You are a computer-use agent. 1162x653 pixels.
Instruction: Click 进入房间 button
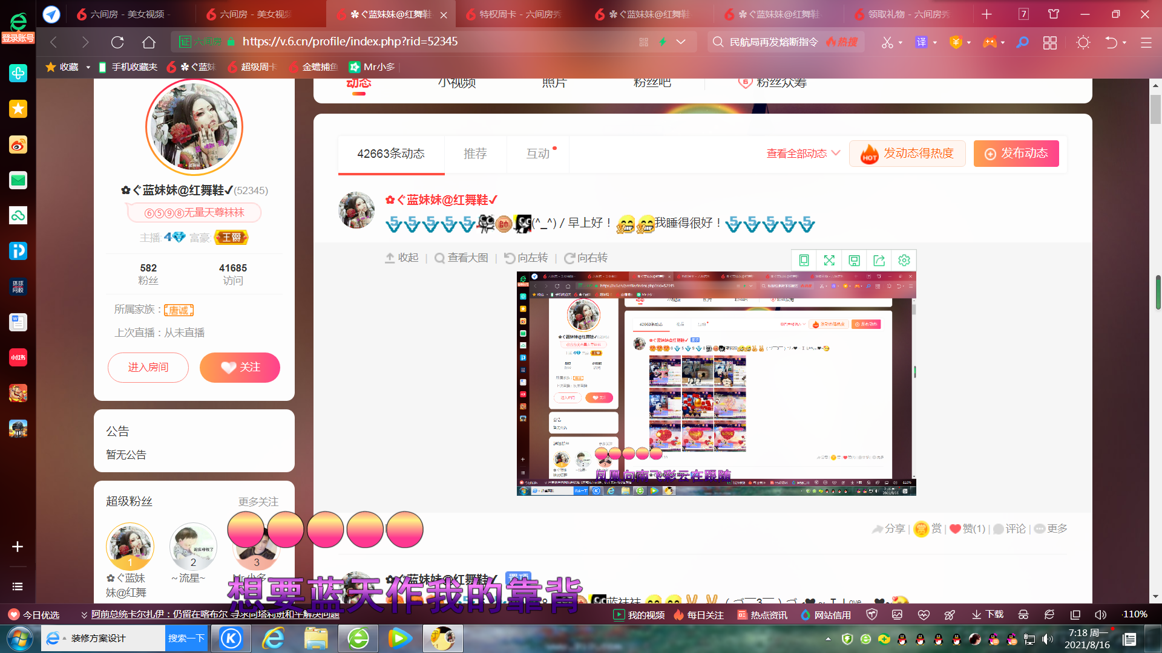[148, 368]
